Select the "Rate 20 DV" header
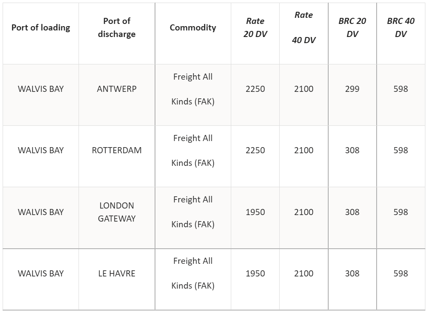 (255, 27)
